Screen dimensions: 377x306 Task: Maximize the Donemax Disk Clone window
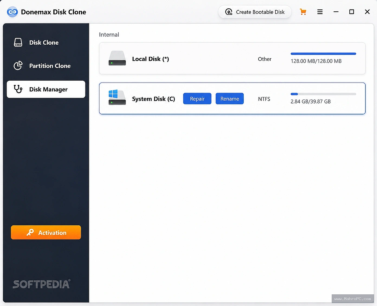(352, 12)
